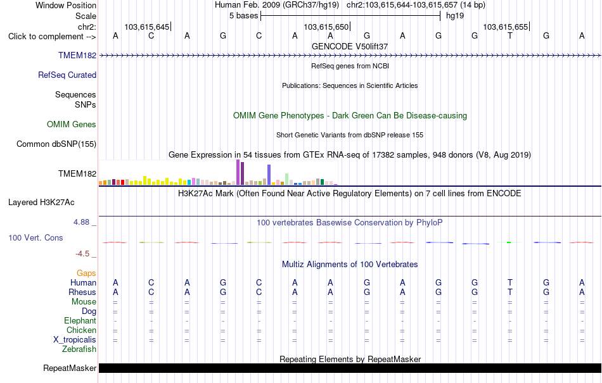
Task: Select the Dog species row label
Action: (x=89, y=311)
